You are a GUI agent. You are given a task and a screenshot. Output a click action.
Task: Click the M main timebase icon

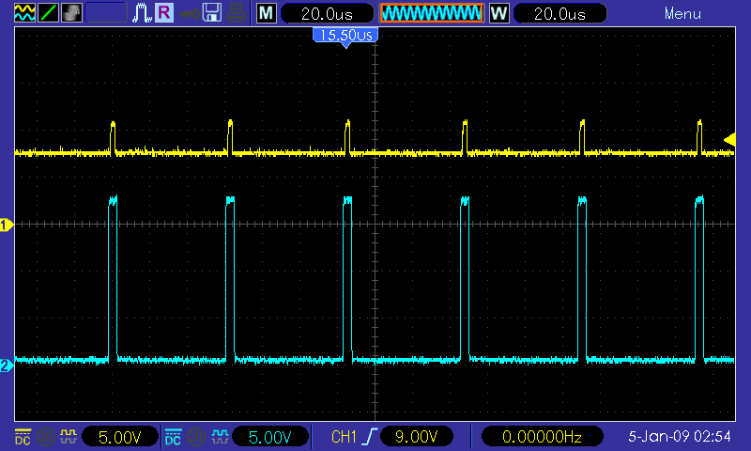click(x=267, y=13)
